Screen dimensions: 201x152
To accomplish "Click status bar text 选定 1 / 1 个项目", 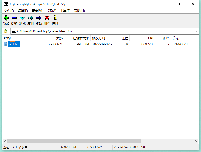I will 15,147.
